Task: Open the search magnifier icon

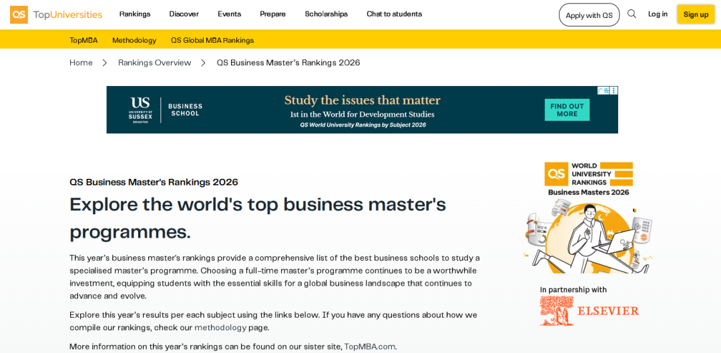Action: (x=632, y=14)
